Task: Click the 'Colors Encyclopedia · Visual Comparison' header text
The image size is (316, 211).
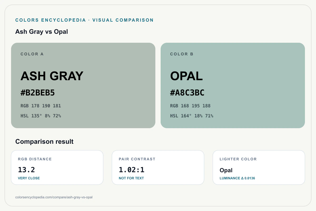Action: click(84, 20)
